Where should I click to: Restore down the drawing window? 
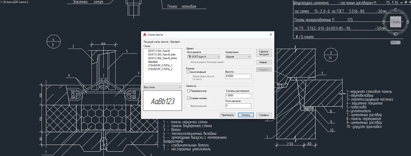pos(405,2)
